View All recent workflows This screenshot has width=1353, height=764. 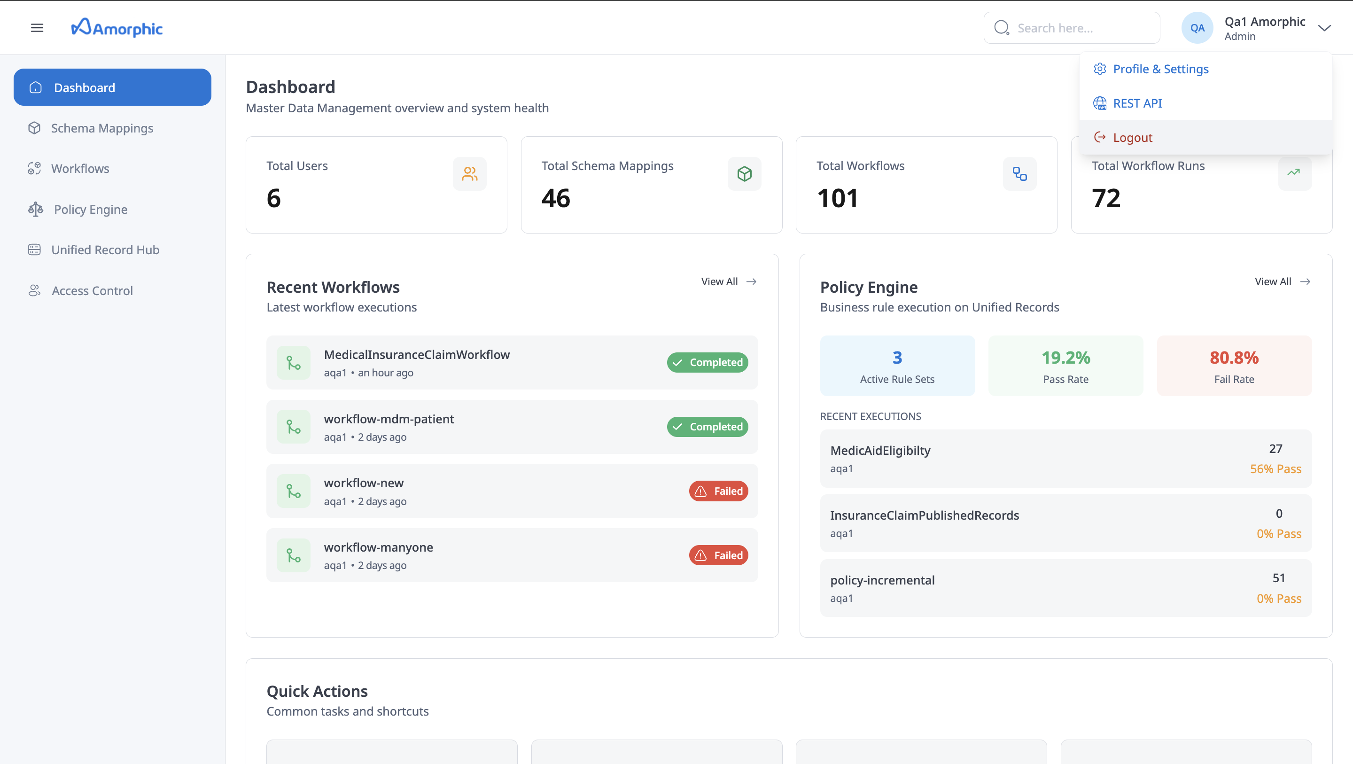pos(728,281)
